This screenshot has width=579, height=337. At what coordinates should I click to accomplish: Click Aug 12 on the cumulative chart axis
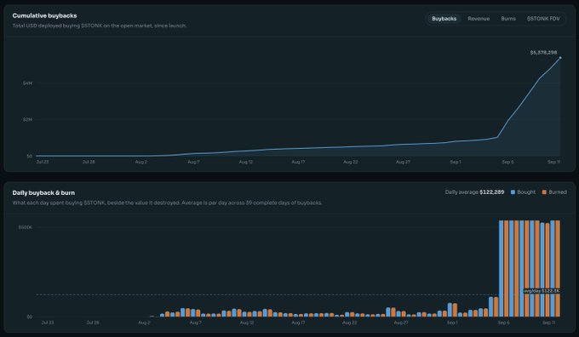coord(245,162)
